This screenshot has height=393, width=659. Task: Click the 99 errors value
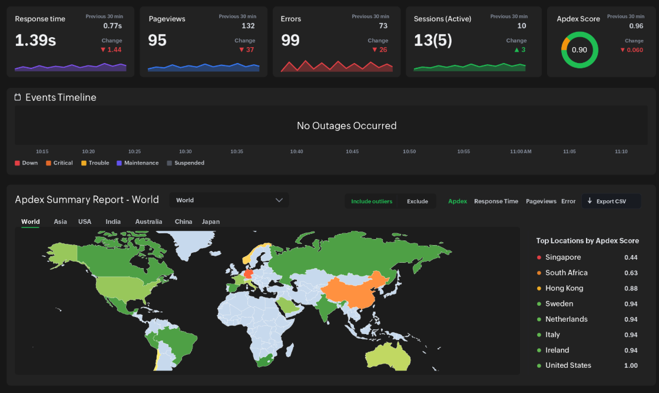pyautogui.click(x=290, y=40)
